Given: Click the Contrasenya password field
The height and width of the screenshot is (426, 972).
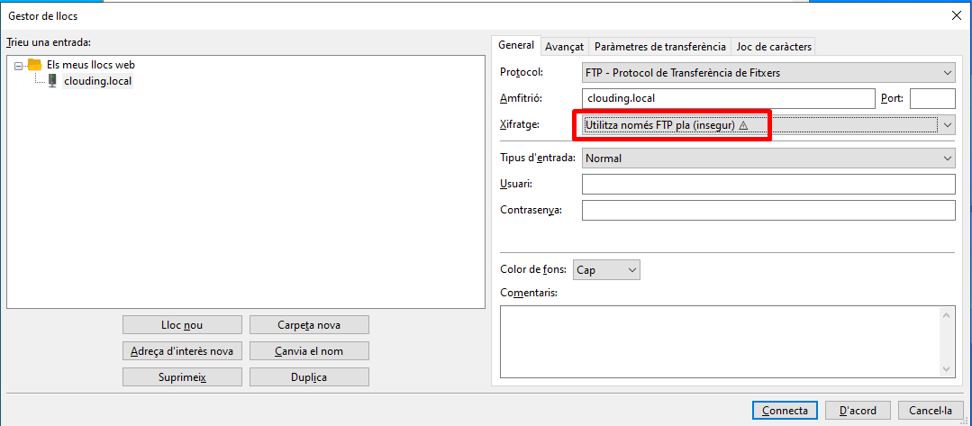Looking at the screenshot, I should (x=768, y=210).
